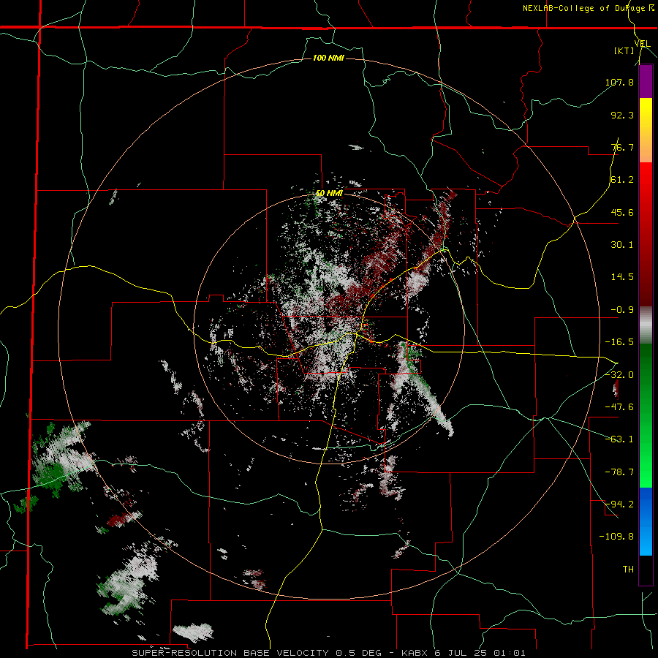Click the -47.6 velocity scale value
This screenshot has height=658, width=658.
click(x=619, y=407)
